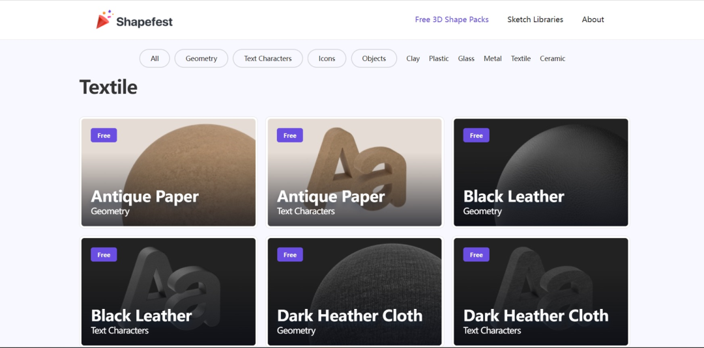Choose the Textile material filter
704x348 pixels.
pyautogui.click(x=521, y=59)
